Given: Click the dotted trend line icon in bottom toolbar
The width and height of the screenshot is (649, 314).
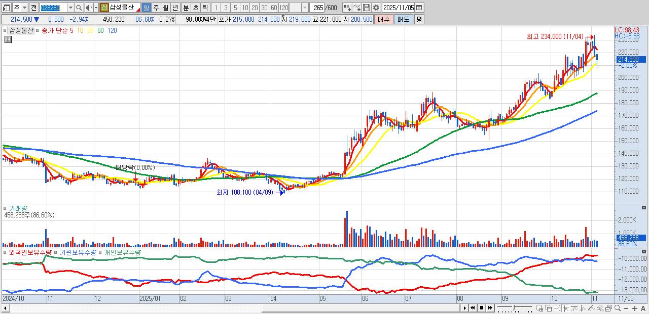Looking at the screenshot, I should click(557, 308).
